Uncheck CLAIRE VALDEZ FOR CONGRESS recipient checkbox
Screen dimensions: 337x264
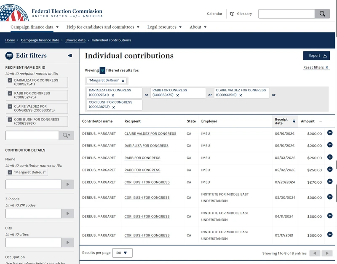click(x=10, y=107)
